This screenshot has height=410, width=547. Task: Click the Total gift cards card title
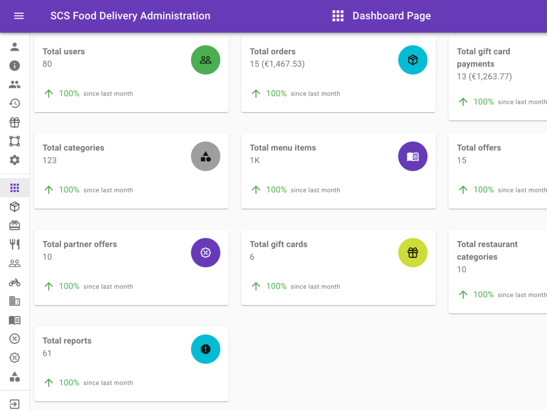point(278,244)
